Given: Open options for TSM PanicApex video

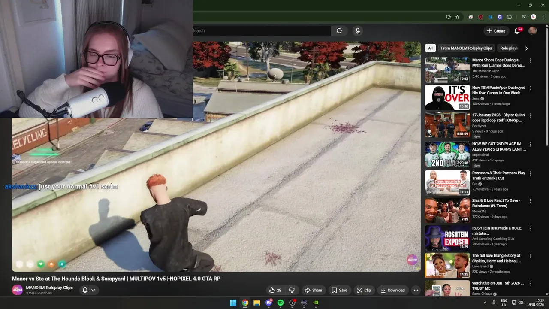Looking at the screenshot, I should tap(531, 88).
